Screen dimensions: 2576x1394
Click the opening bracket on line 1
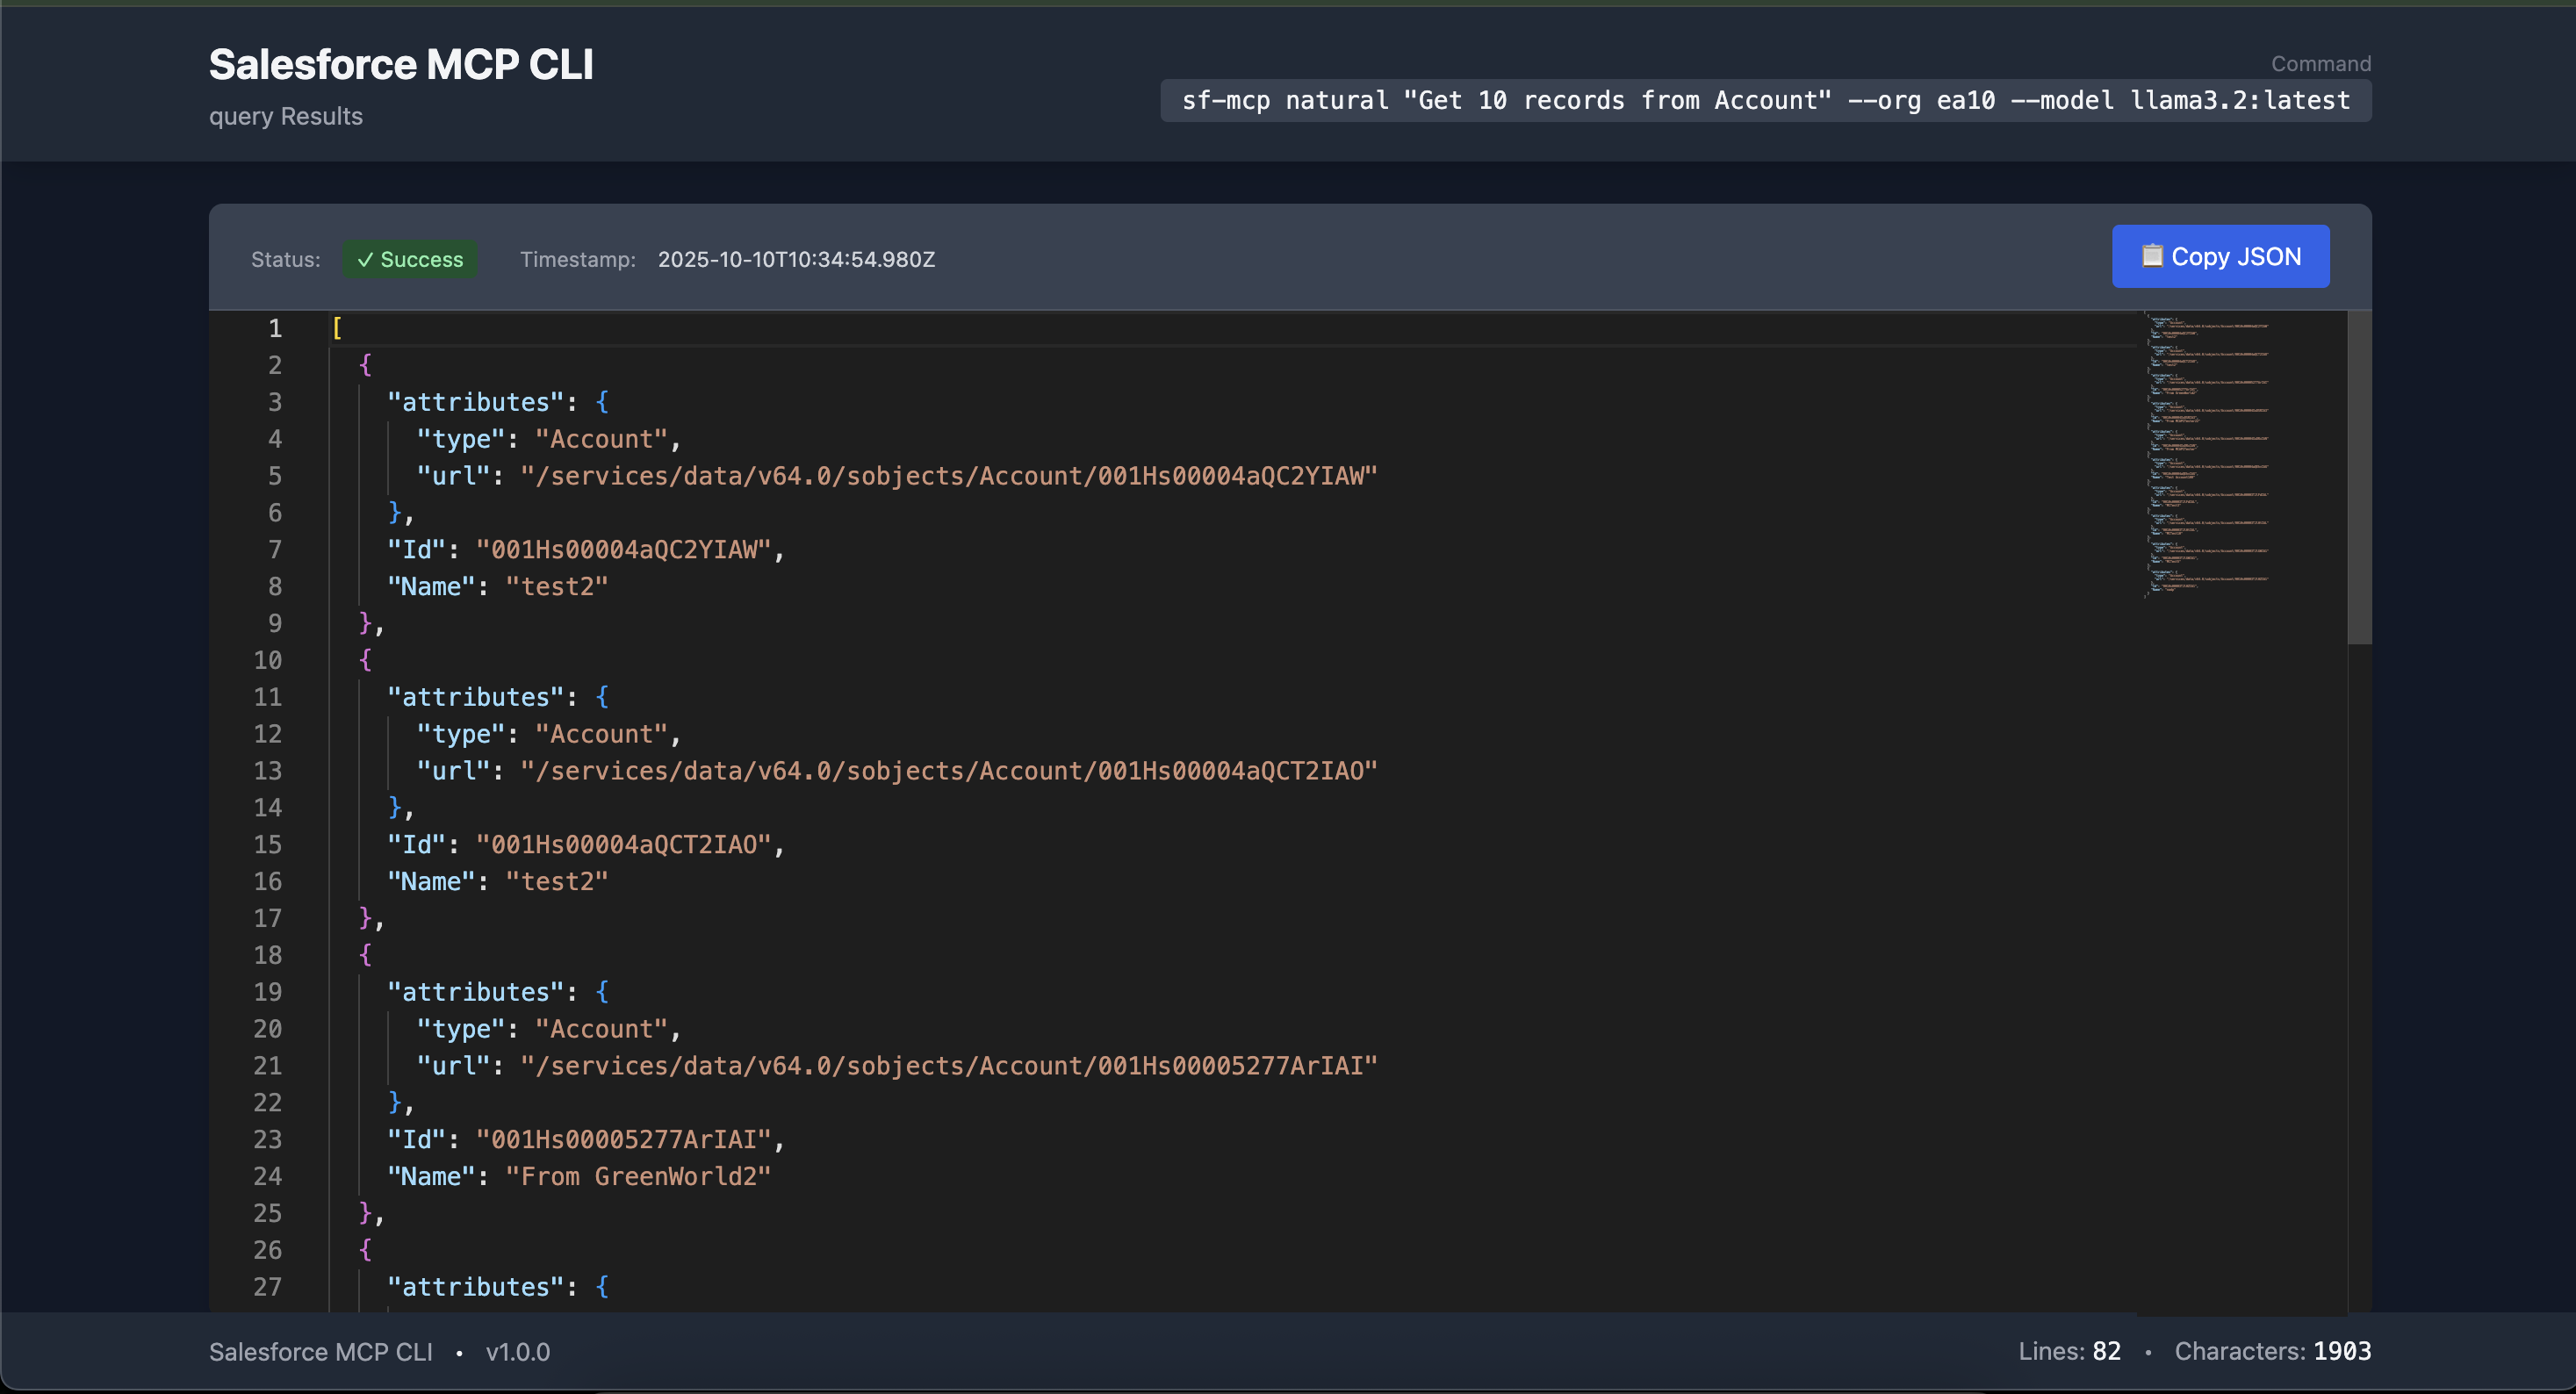coord(337,328)
